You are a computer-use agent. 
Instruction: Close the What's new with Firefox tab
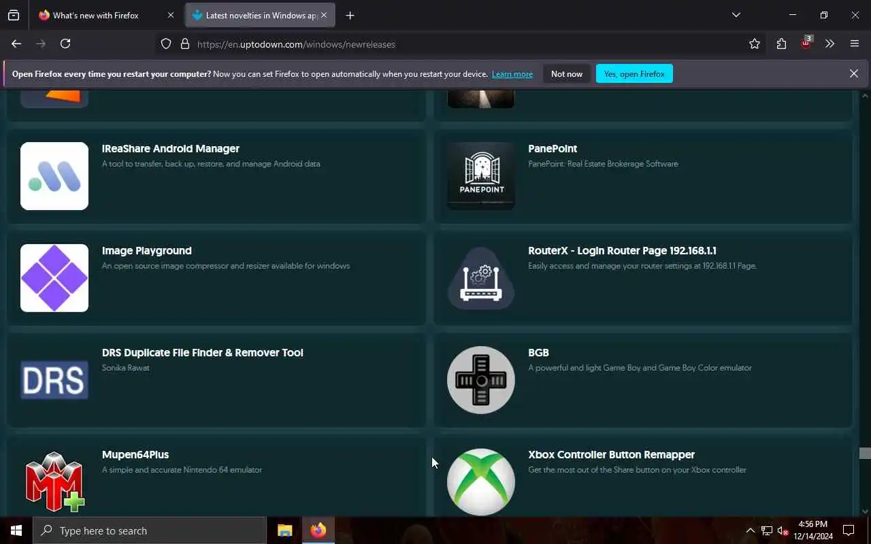click(171, 15)
